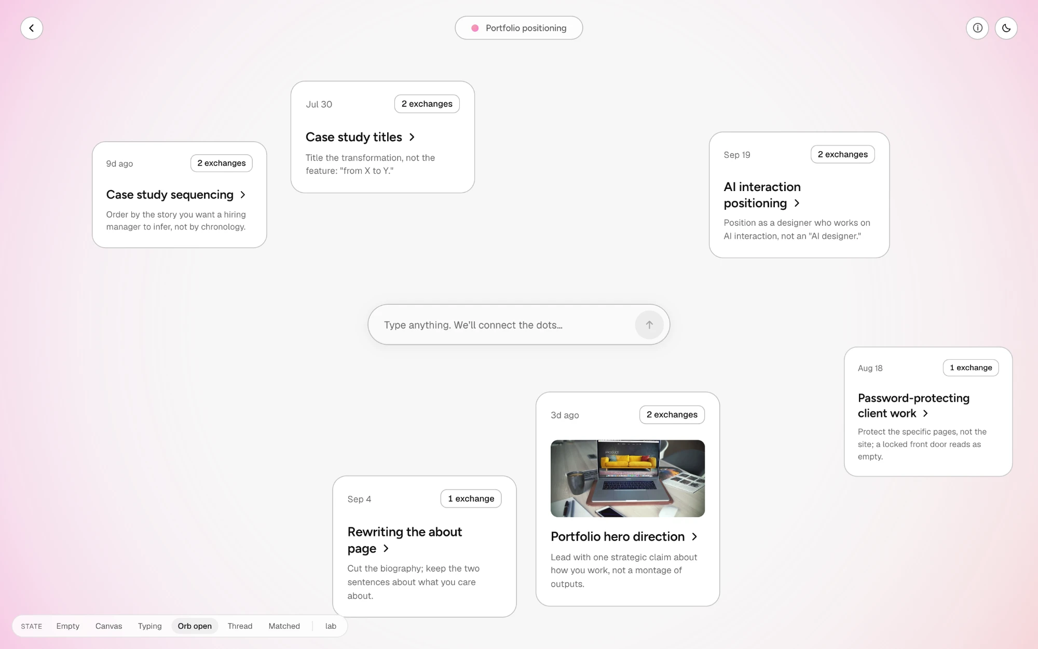Image resolution: width=1038 pixels, height=649 pixels.
Task: Click '2 exchanges' badge on 9d ago card
Action: click(x=222, y=163)
